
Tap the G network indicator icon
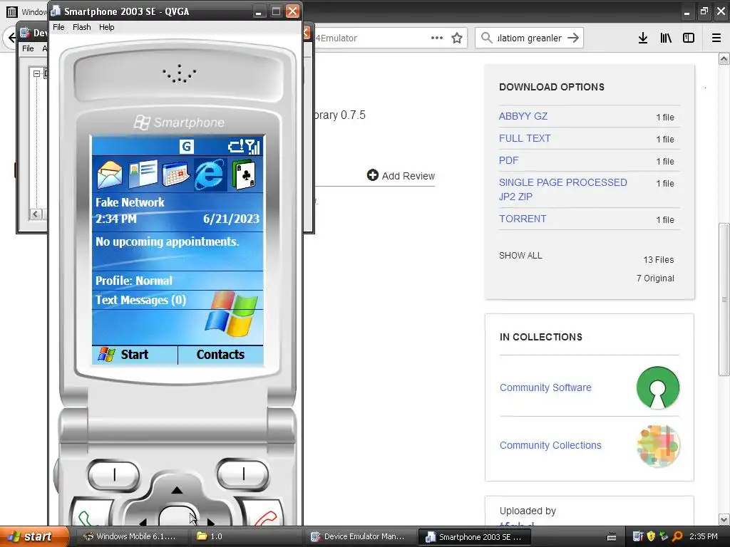(186, 147)
